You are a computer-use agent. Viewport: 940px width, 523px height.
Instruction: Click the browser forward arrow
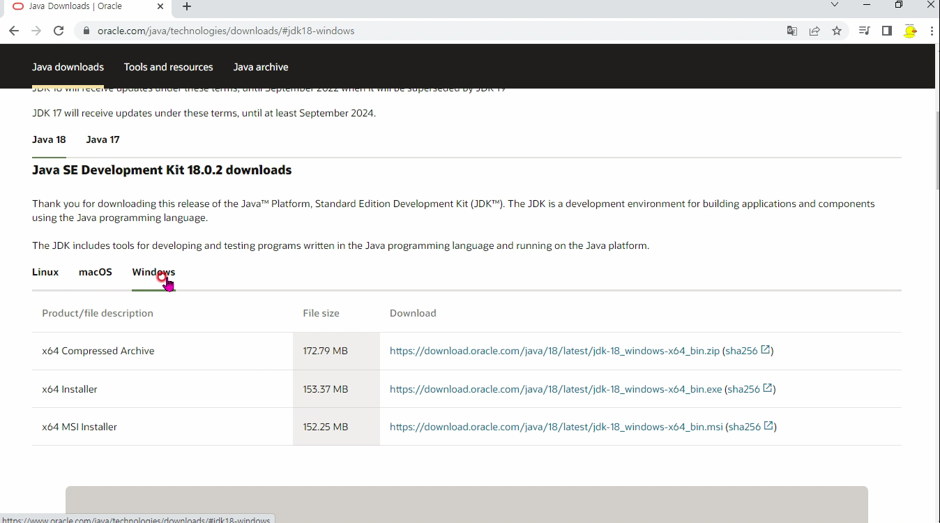coord(36,31)
